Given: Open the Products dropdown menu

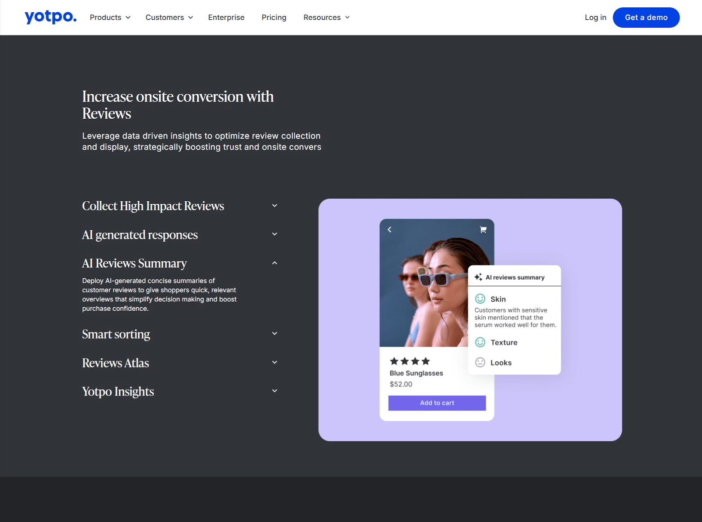Looking at the screenshot, I should tap(110, 18).
